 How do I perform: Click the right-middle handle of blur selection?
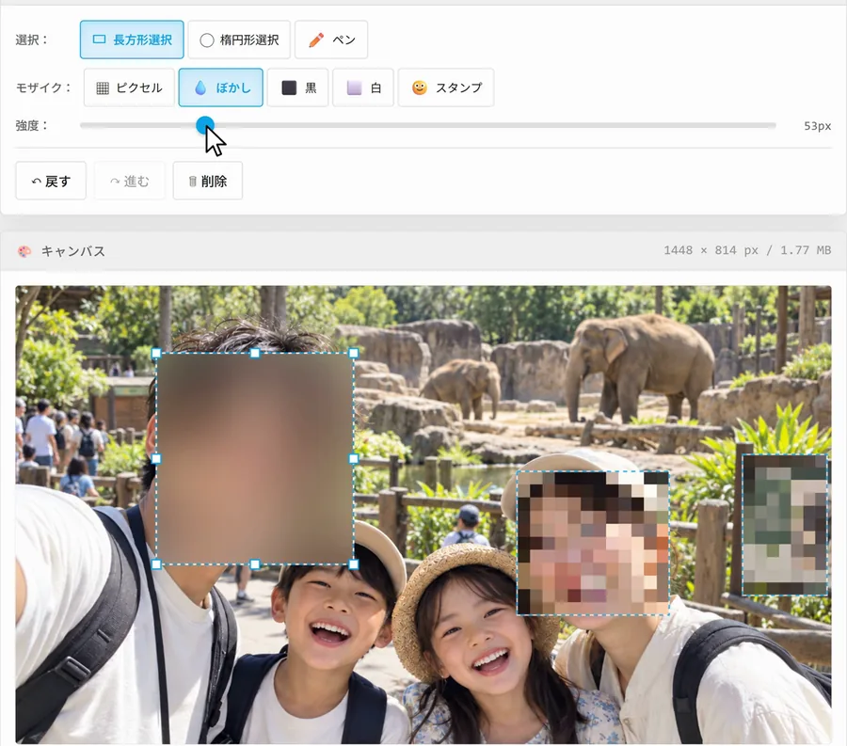tap(353, 459)
